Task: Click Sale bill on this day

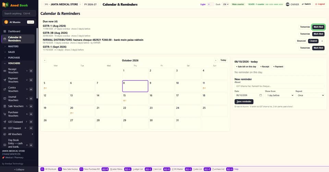Action: click(x=246, y=67)
